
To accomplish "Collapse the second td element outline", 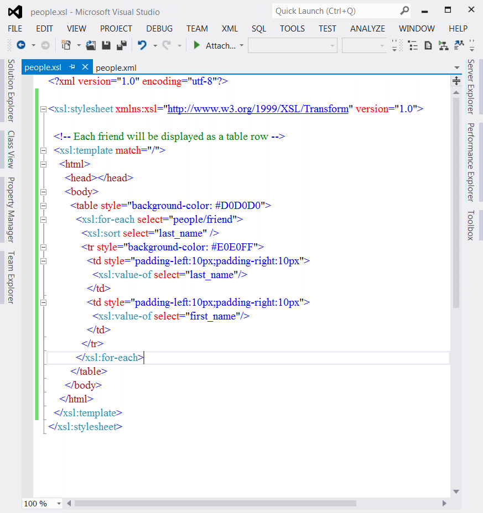I will 43,302.
